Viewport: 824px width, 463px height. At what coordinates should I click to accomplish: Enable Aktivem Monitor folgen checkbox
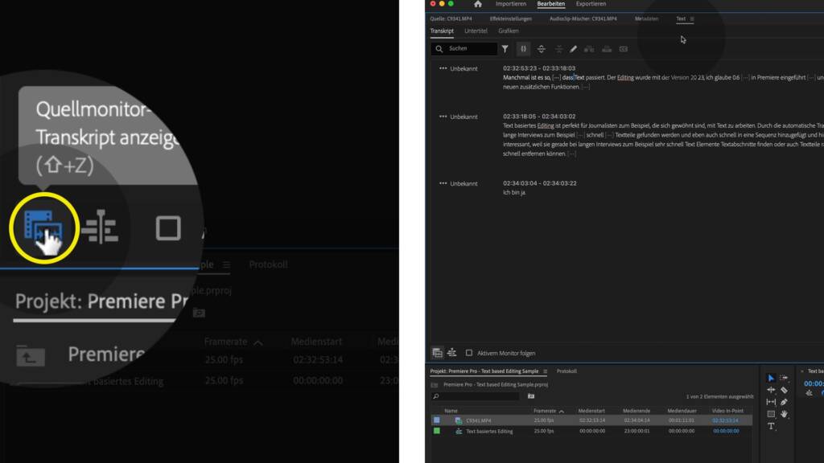point(469,354)
